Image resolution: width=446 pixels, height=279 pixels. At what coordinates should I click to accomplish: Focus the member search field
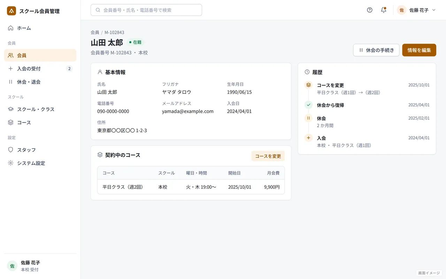click(146, 10)
